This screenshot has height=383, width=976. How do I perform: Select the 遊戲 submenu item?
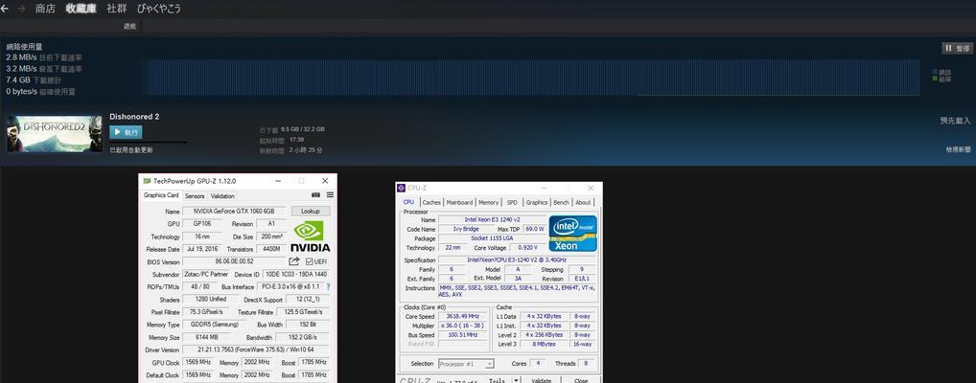[129, 26]
